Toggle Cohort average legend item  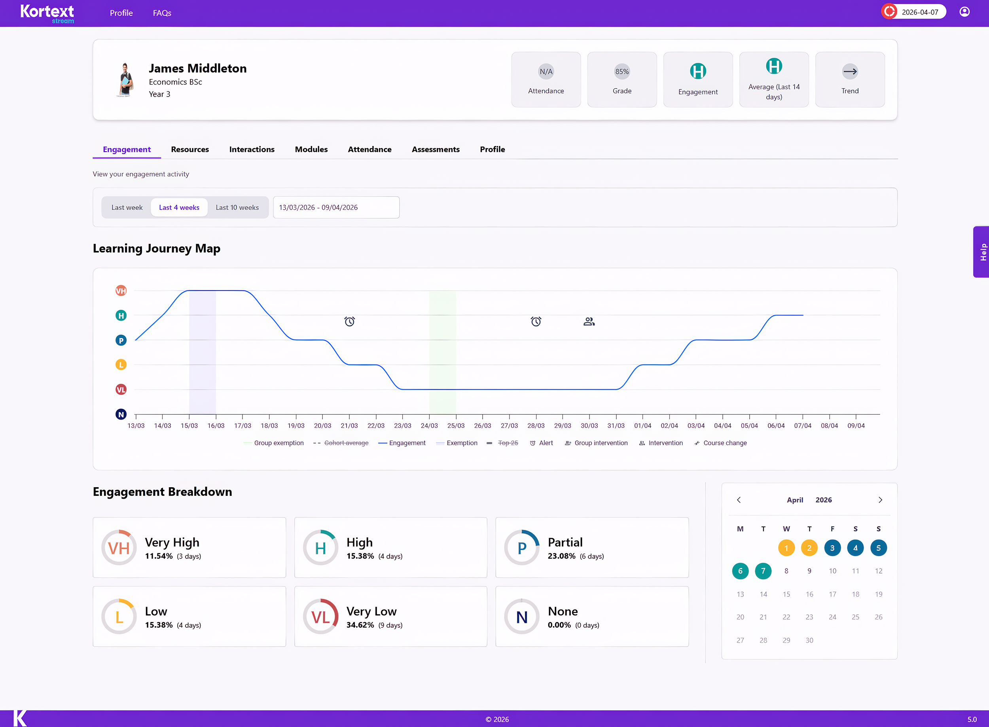point(346,443)
